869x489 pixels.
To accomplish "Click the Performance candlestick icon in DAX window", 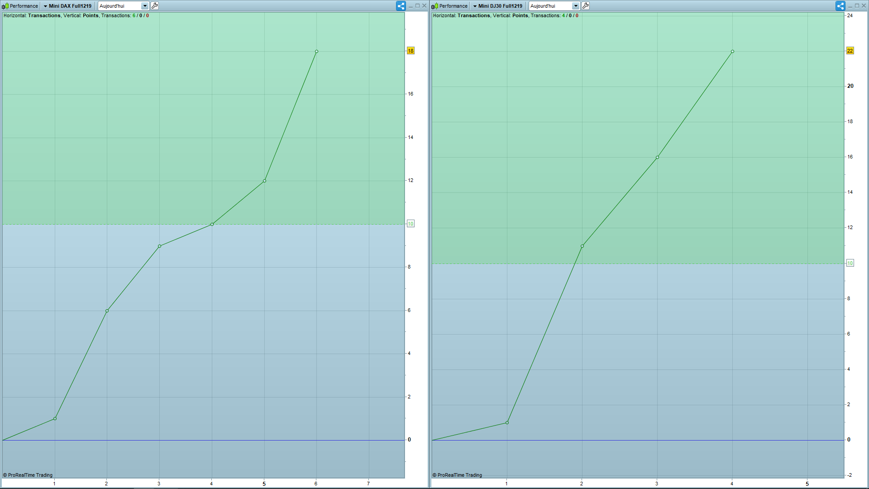I will (5, 6).
